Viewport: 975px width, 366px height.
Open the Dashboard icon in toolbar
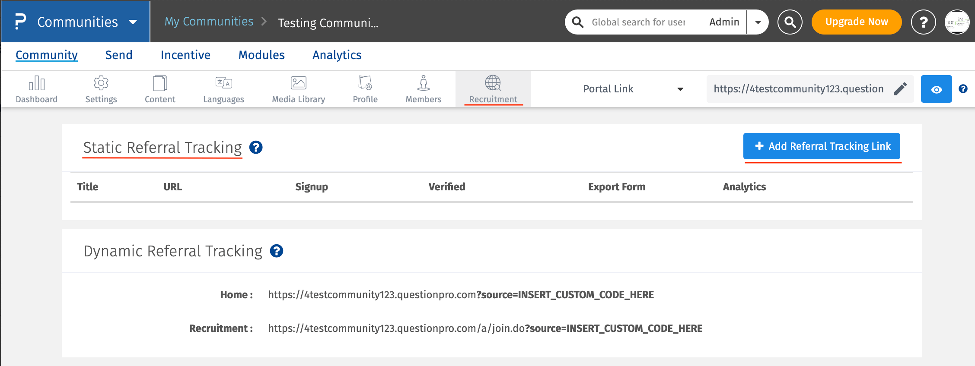pos(37,83)
